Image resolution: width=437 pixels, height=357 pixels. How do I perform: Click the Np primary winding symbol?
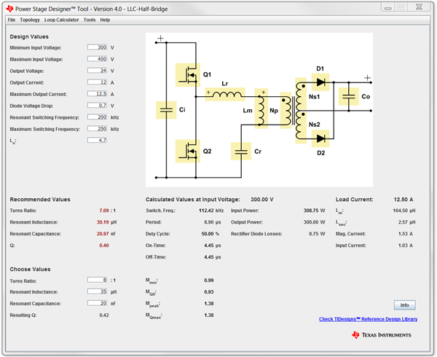click(286, 110)
